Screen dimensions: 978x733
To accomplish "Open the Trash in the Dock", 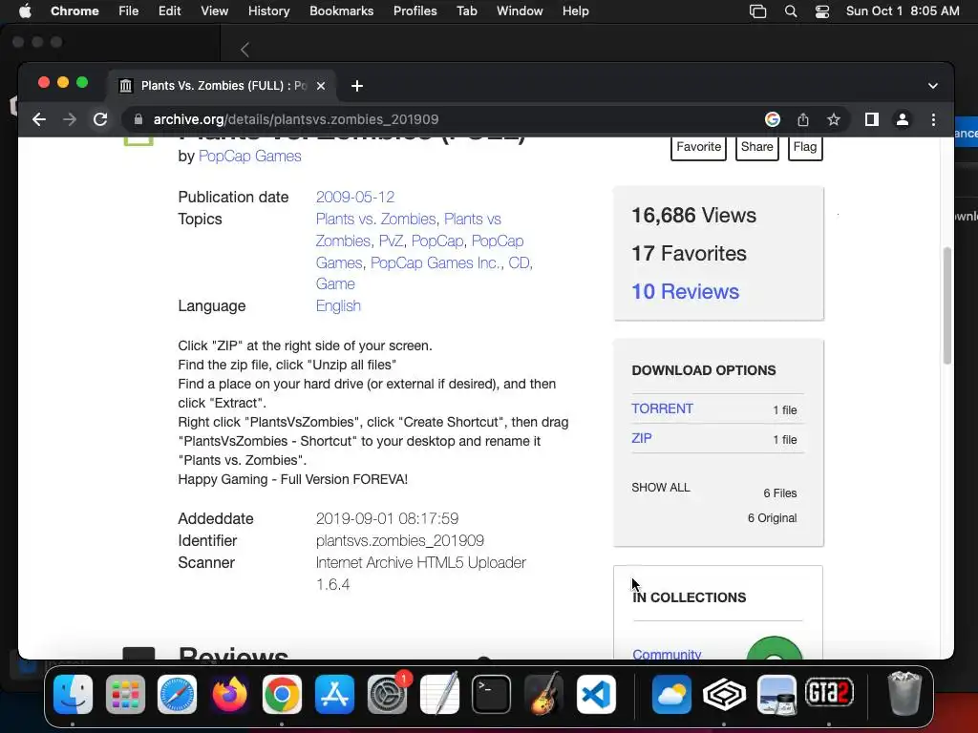I will click(904, 693).
